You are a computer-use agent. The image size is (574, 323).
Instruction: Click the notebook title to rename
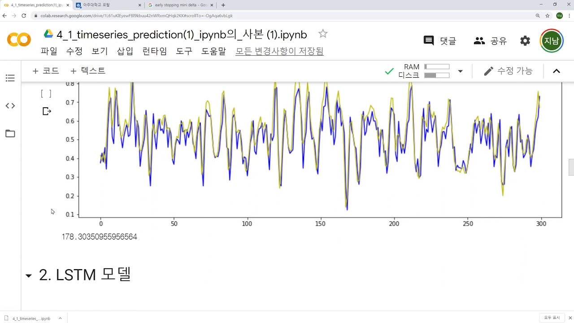click(x=182, y=35)
